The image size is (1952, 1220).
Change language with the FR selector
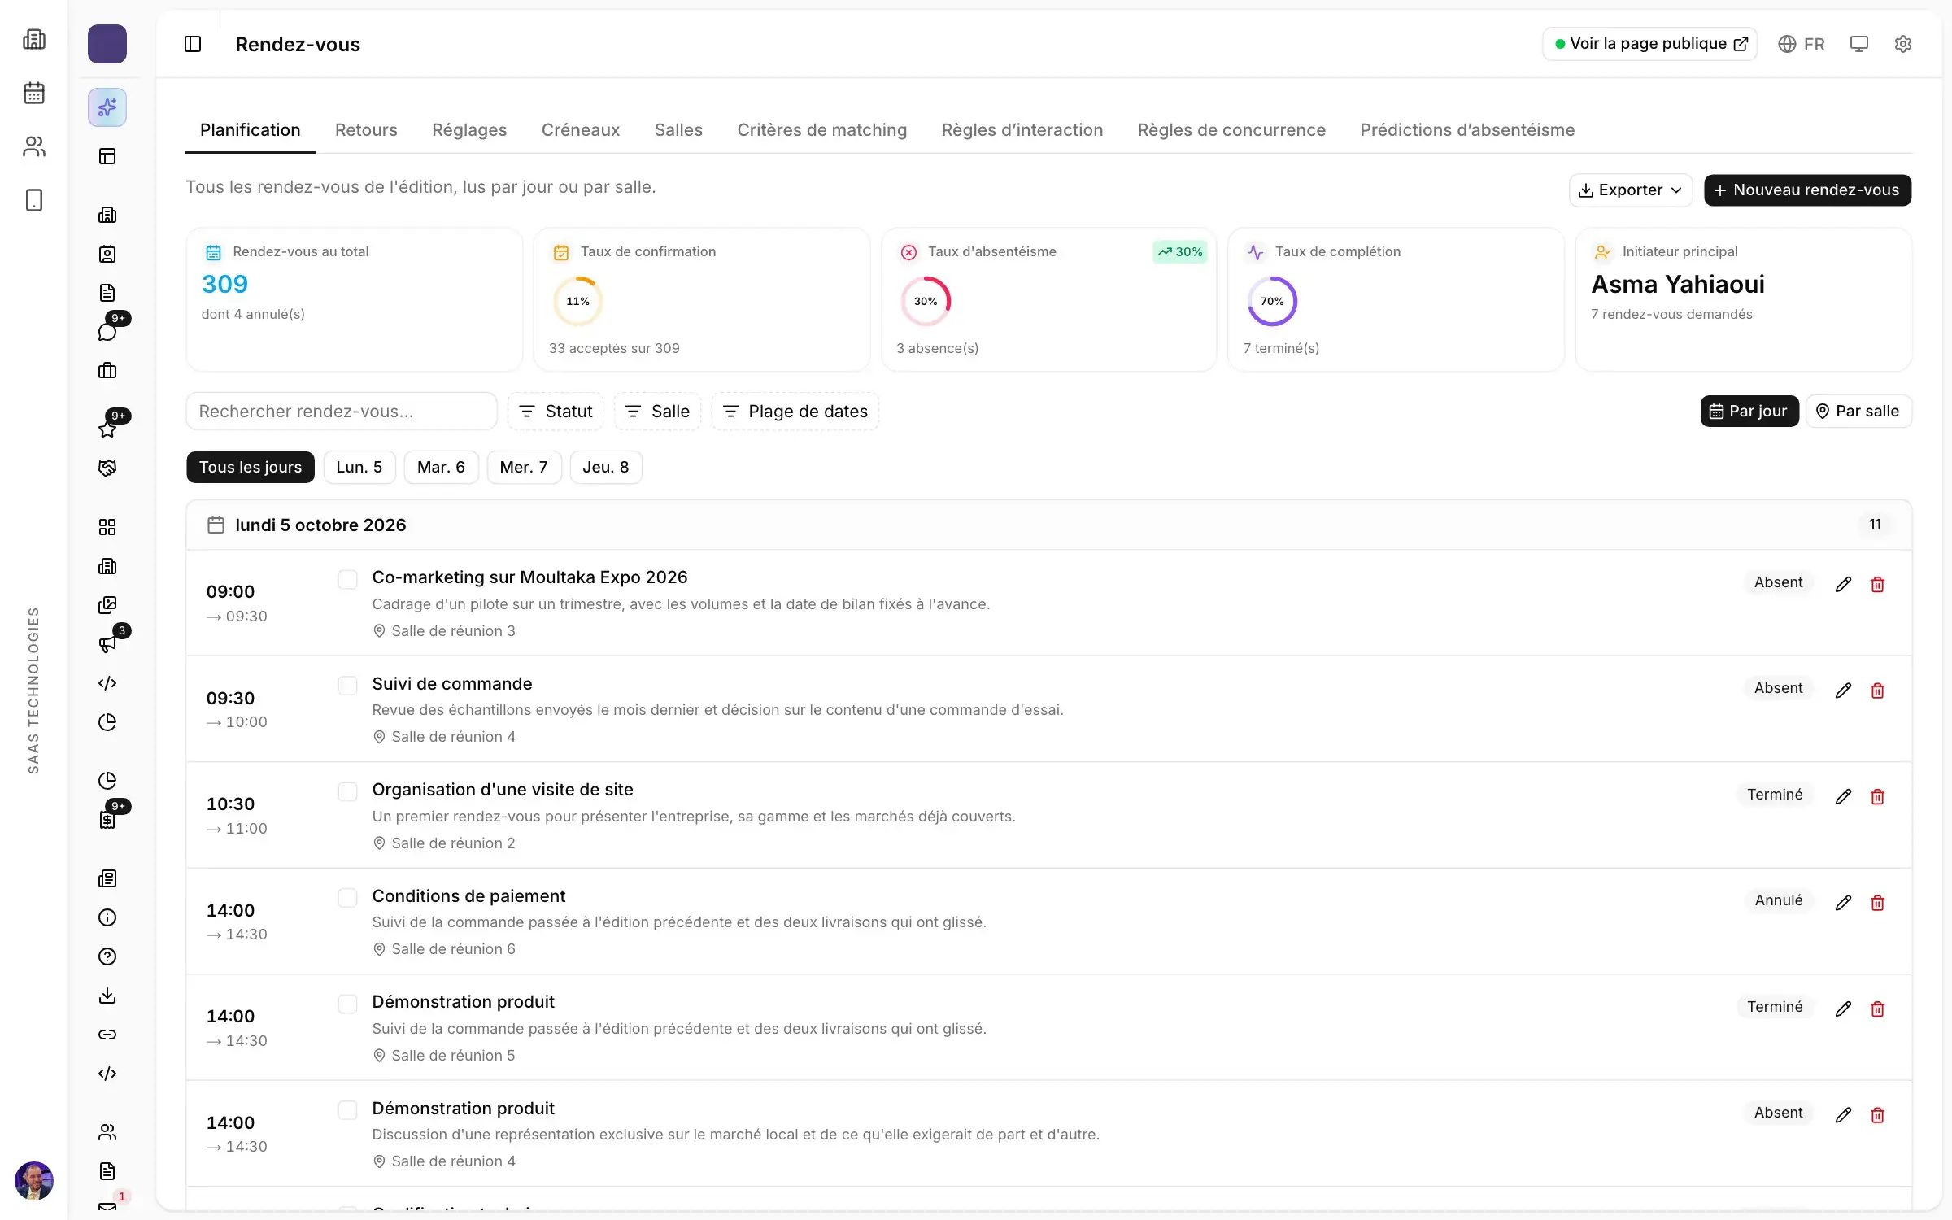tap(1802, 44)
